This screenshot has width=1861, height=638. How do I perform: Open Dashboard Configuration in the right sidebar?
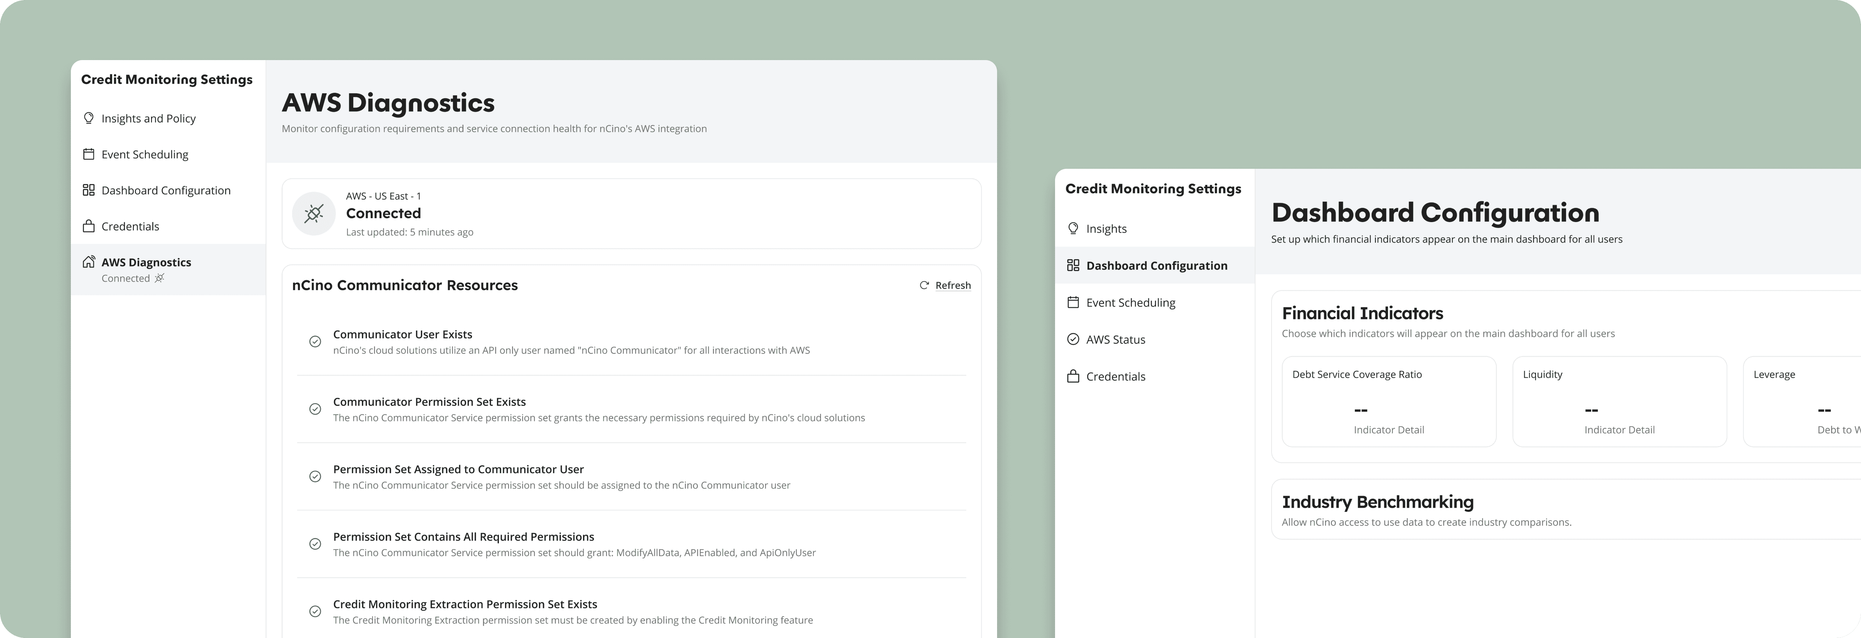point(1156,266)
